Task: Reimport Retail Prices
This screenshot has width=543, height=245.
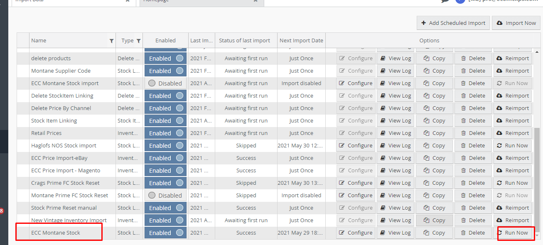Action: coord(512,133)
